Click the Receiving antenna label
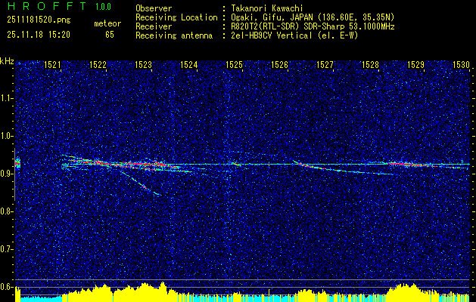Screen dimensions: 476x302 (174, 35)
